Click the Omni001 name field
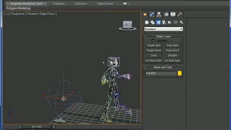 [x=161, y=73]
